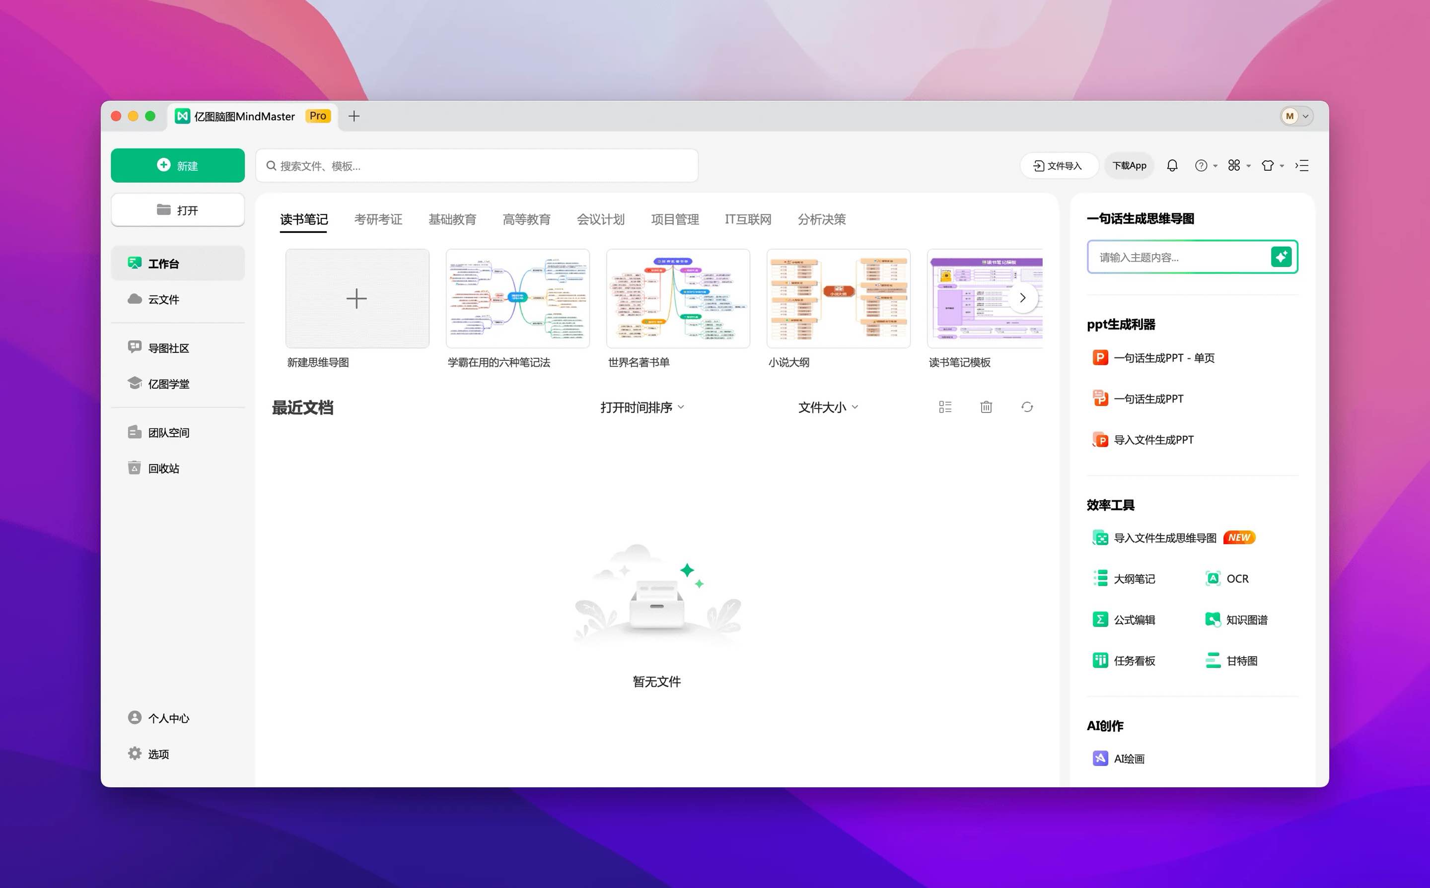Open the 公式编辑 formula editor
The height and width of the screenshot is (888, 1430).
[x=1134, y=619]
